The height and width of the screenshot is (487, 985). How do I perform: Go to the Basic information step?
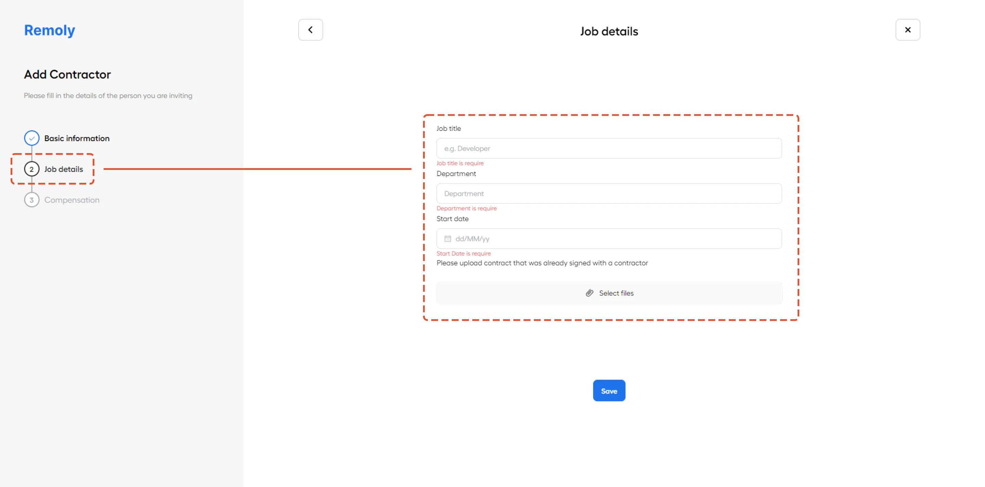(77, 138)
